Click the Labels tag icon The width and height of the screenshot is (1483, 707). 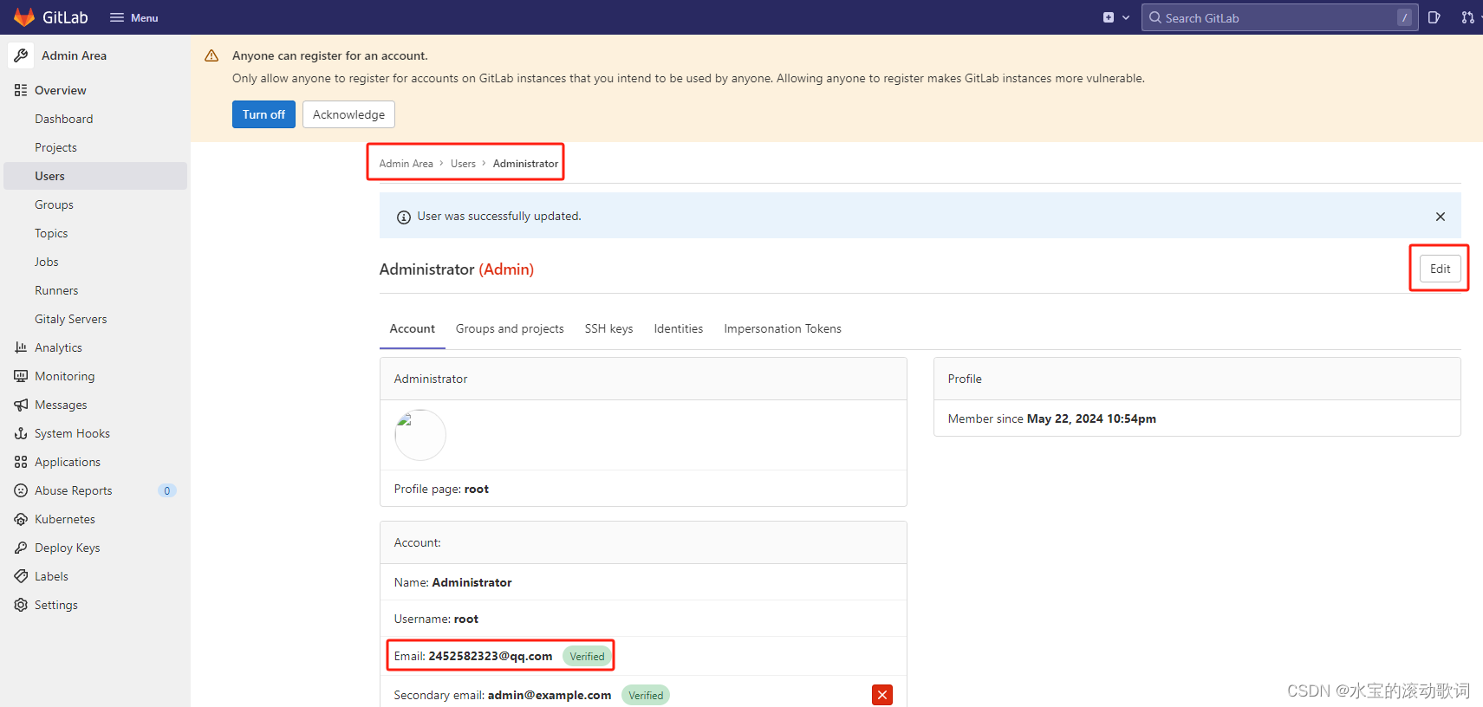21,576
